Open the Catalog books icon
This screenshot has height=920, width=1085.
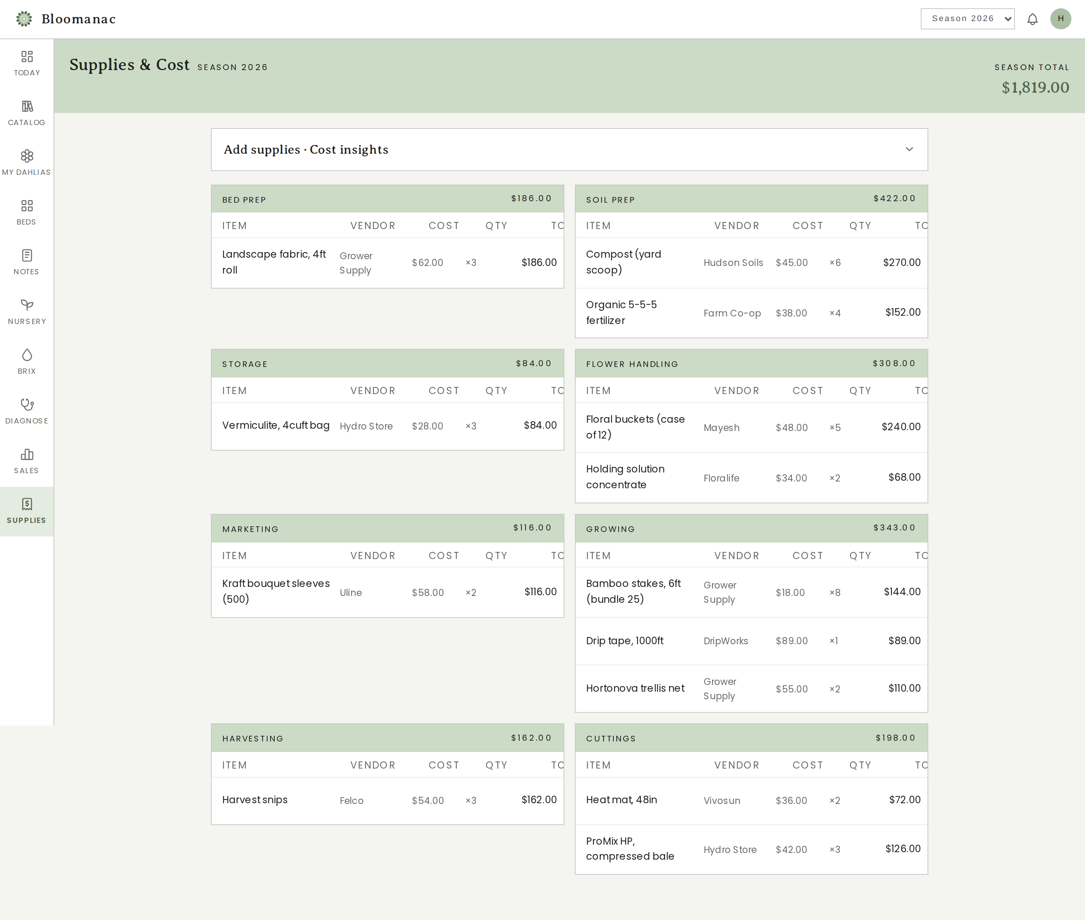pos(27,106)
